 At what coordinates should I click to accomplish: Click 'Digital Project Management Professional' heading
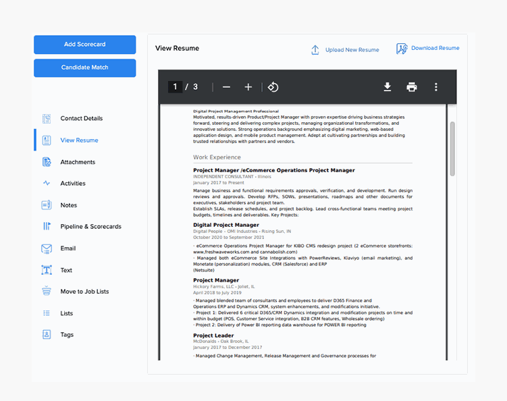(236, 111)
